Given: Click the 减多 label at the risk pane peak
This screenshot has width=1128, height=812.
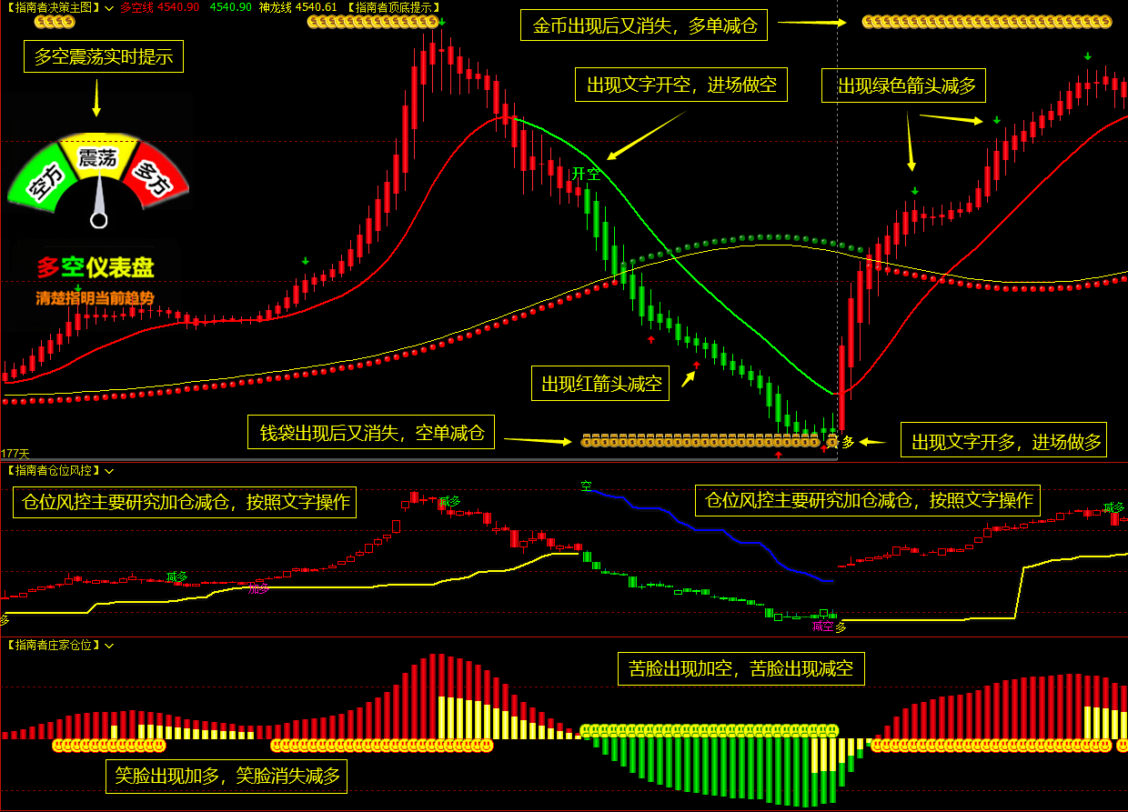Looking at the screenshot, I should click(449, 502).
